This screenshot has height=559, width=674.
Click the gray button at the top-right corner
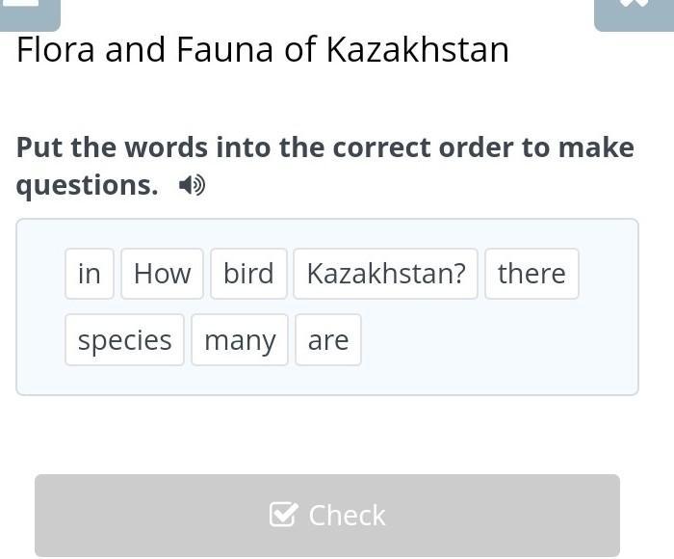pos(633,12)
